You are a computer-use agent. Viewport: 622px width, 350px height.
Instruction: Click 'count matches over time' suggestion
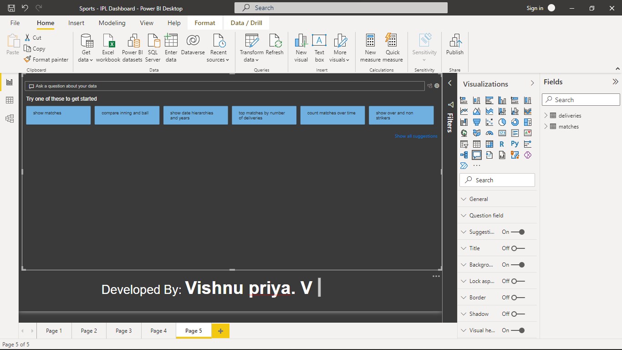(332, 115)
